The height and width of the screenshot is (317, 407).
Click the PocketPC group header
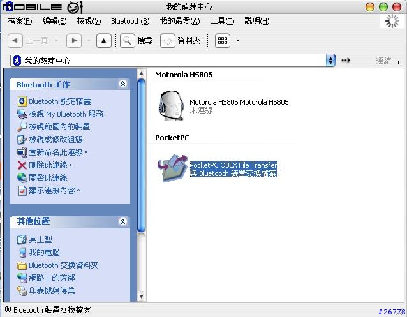pos(172,138)
